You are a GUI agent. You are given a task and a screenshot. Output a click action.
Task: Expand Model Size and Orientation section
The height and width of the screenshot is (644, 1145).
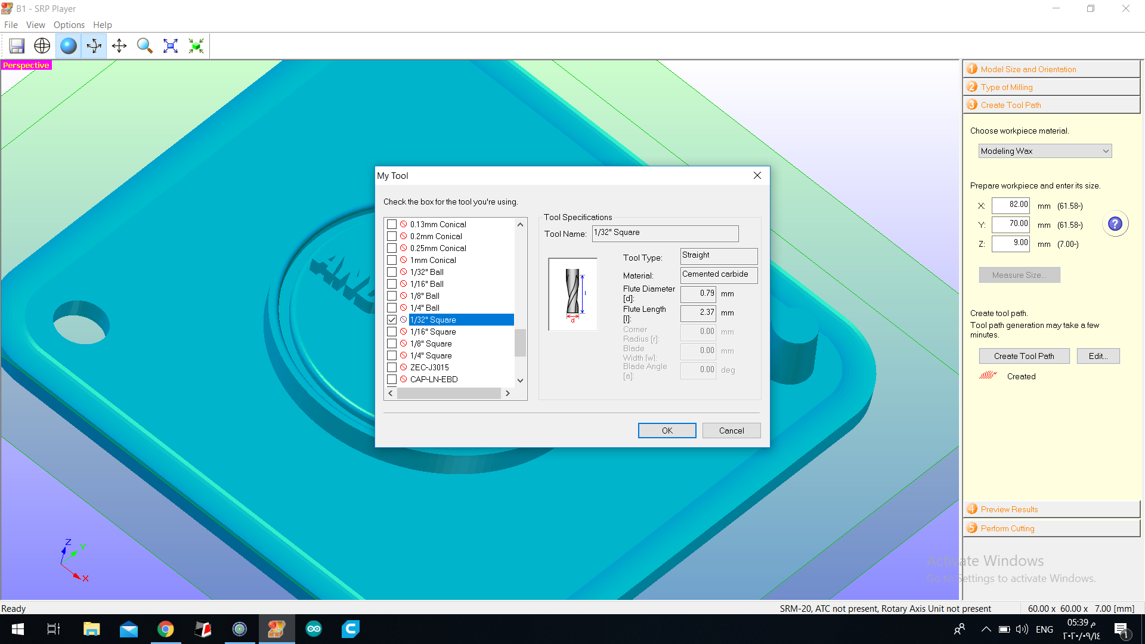coord(1028,69)
